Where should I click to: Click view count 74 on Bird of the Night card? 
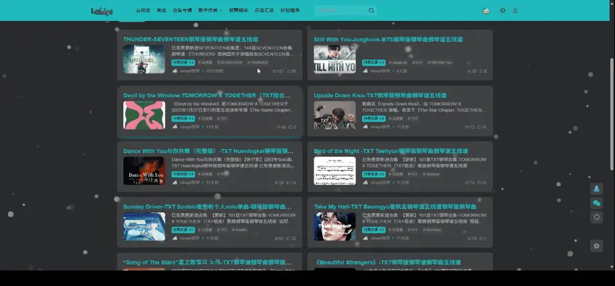click(x=469, y=183)
